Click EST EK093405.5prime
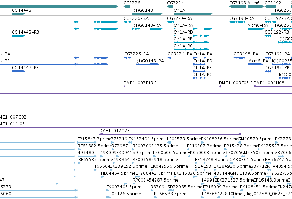The image size is (292, 199). point(108,190)
